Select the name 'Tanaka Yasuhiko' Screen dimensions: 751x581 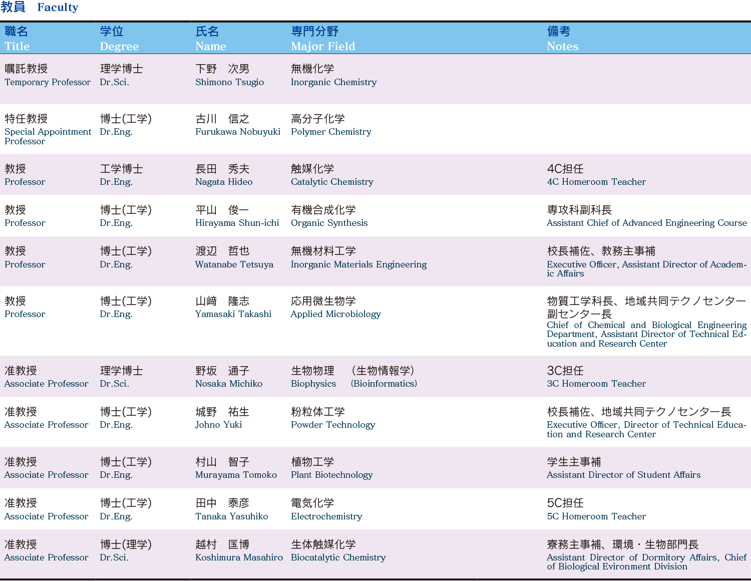[231, 516]
